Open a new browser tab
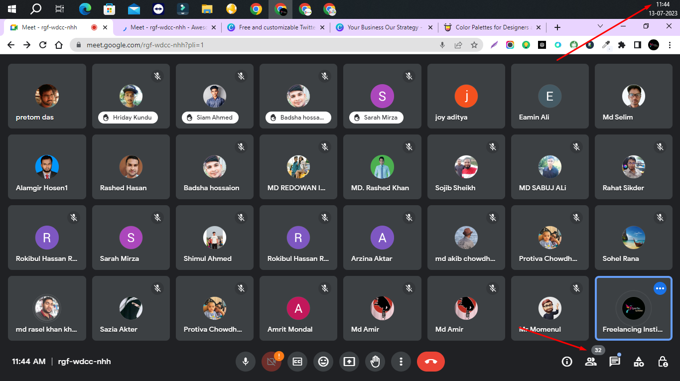This screenshot has width=680, height=381. point(557,27)
